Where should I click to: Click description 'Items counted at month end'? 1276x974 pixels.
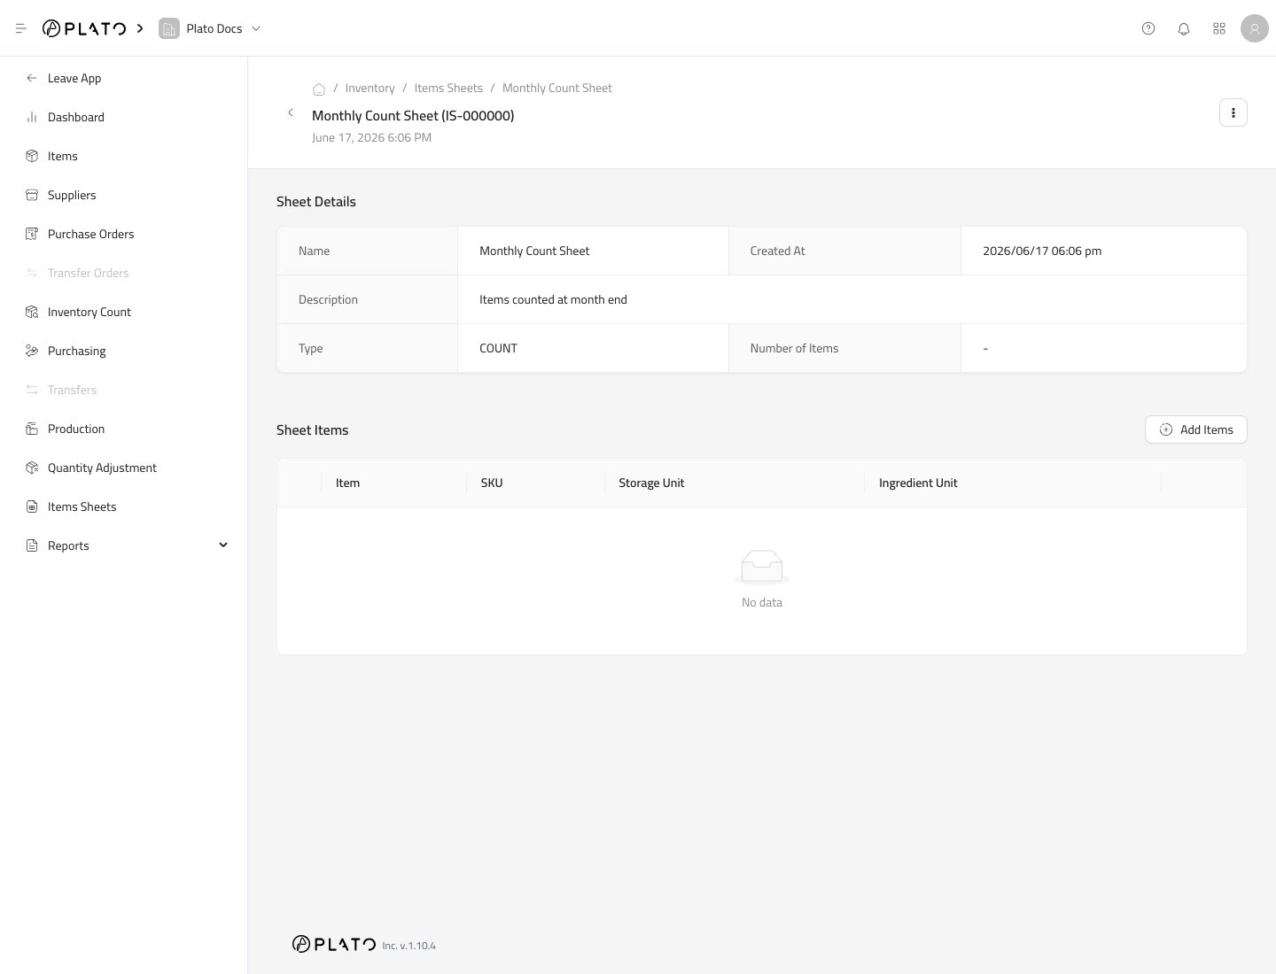coord(553,299)
